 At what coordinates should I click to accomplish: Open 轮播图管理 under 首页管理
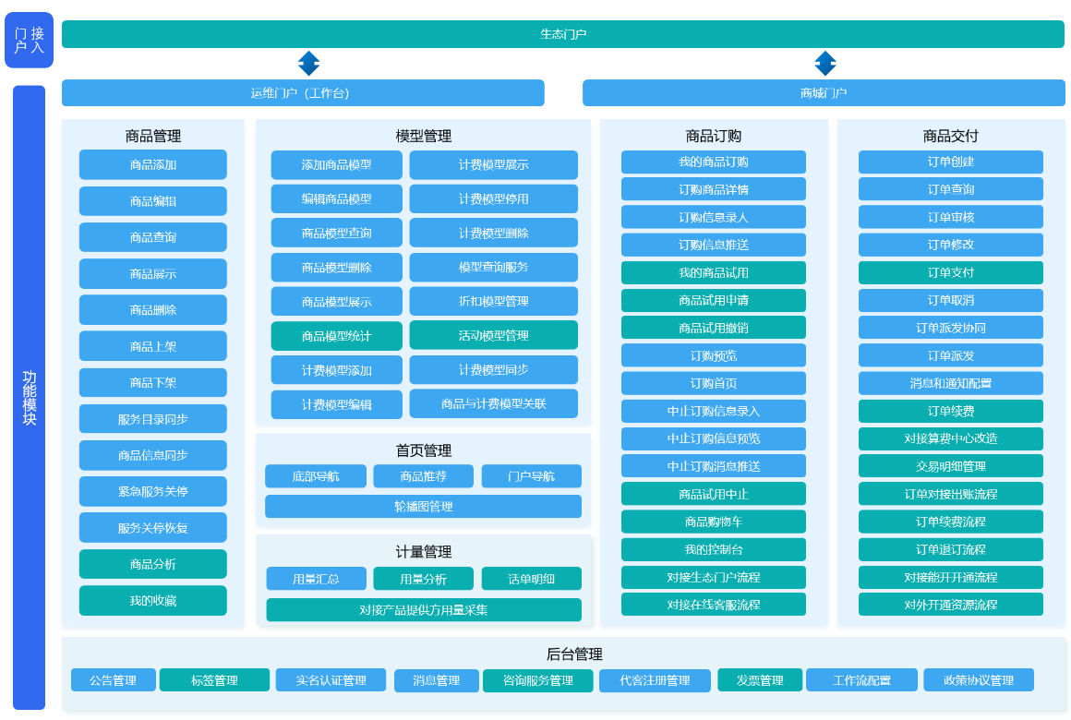(423, 507)
